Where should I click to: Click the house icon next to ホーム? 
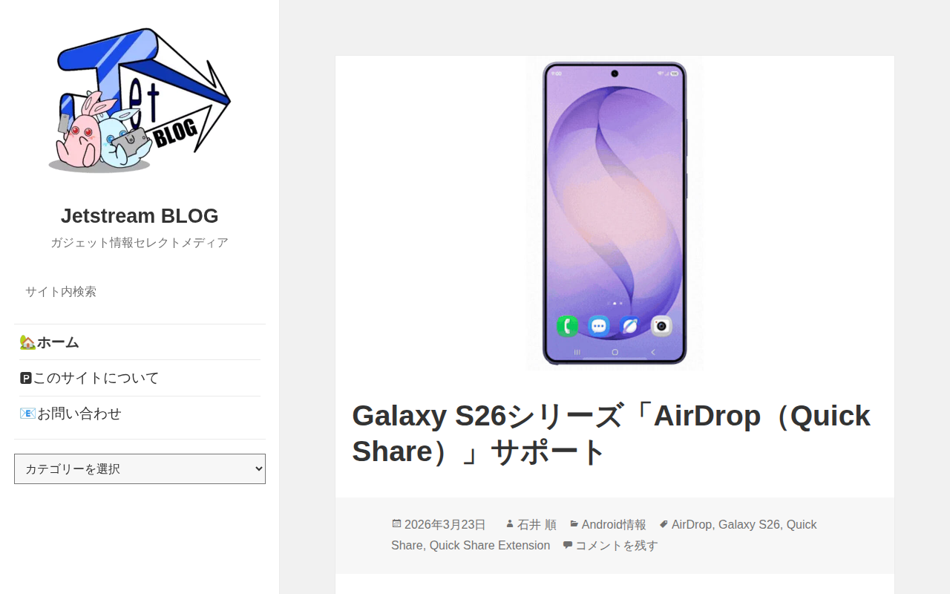(x=27, y=342)
